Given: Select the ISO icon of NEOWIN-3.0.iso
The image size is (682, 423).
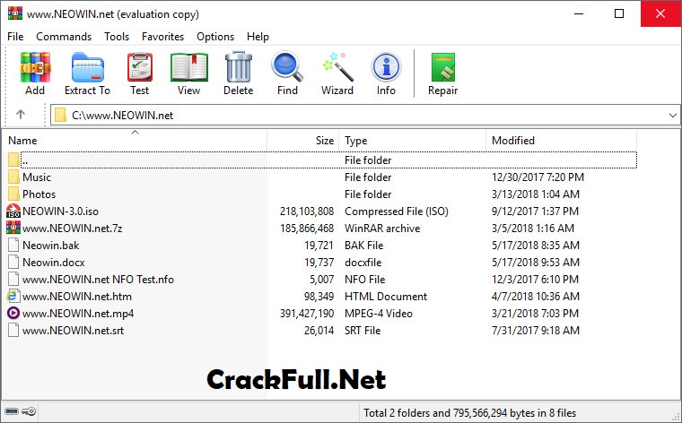Looking at the screenshot, I should 13,211.
